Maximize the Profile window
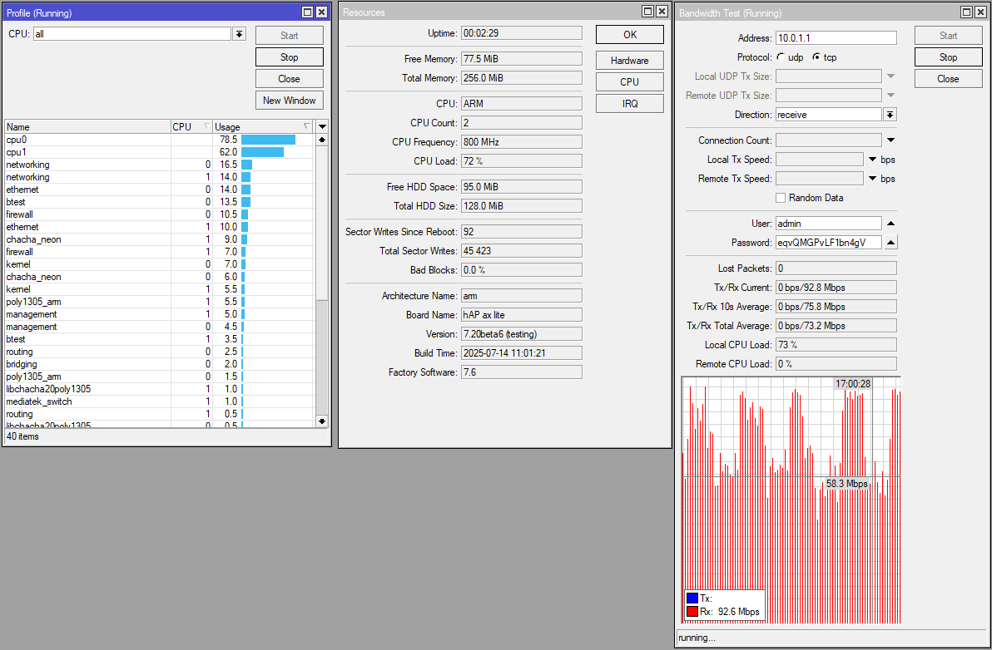The height and width of the screenshot is (650, 992). tap(308, 12)
